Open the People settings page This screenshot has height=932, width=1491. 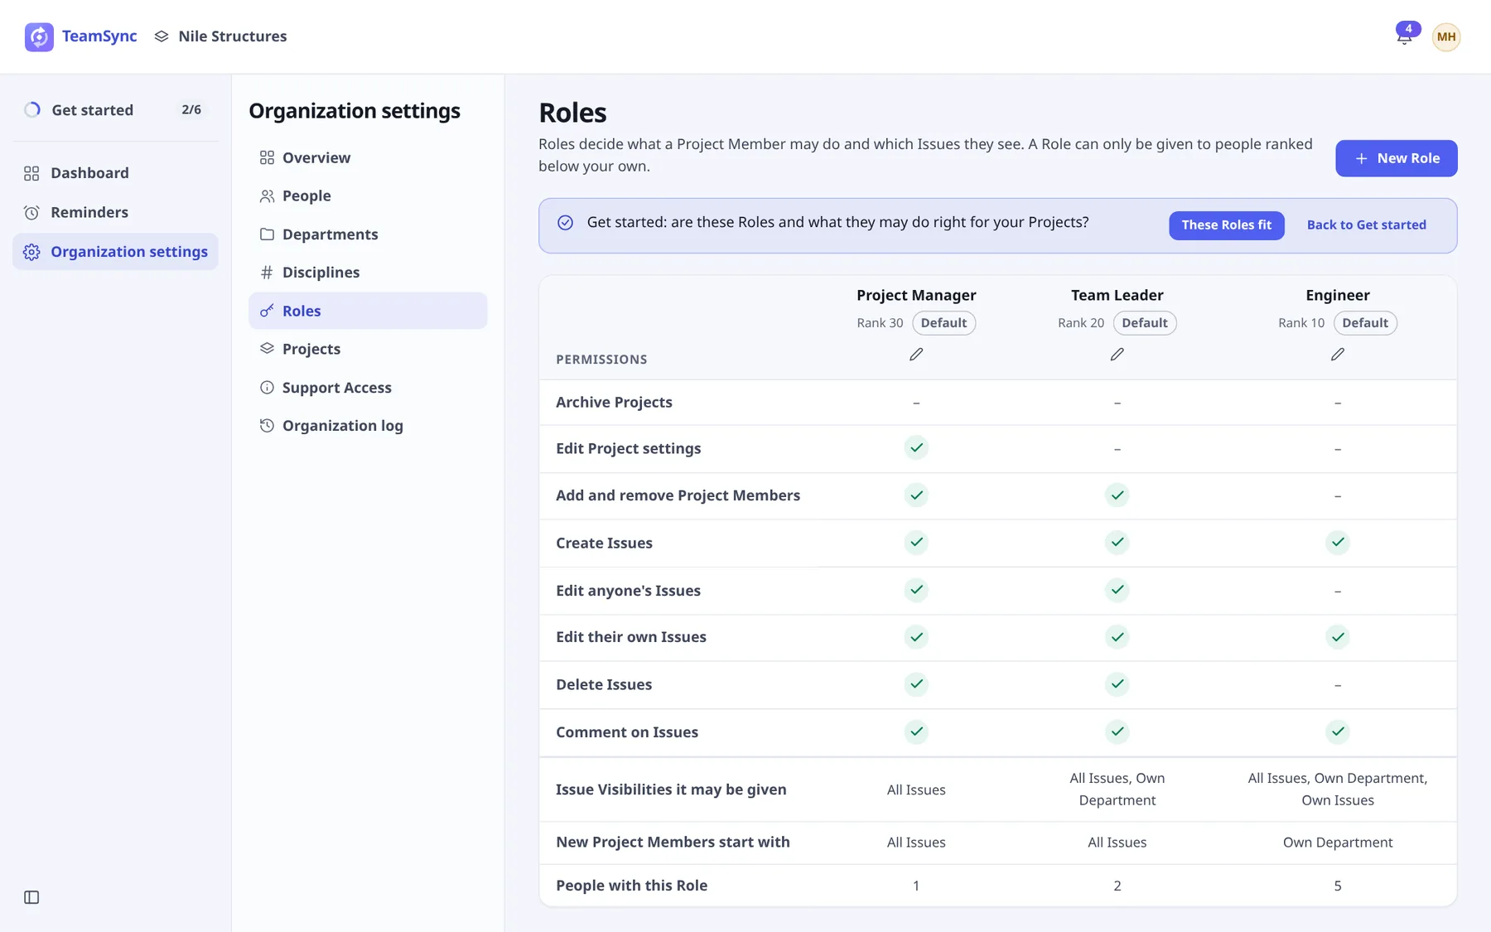click(368, 196)
